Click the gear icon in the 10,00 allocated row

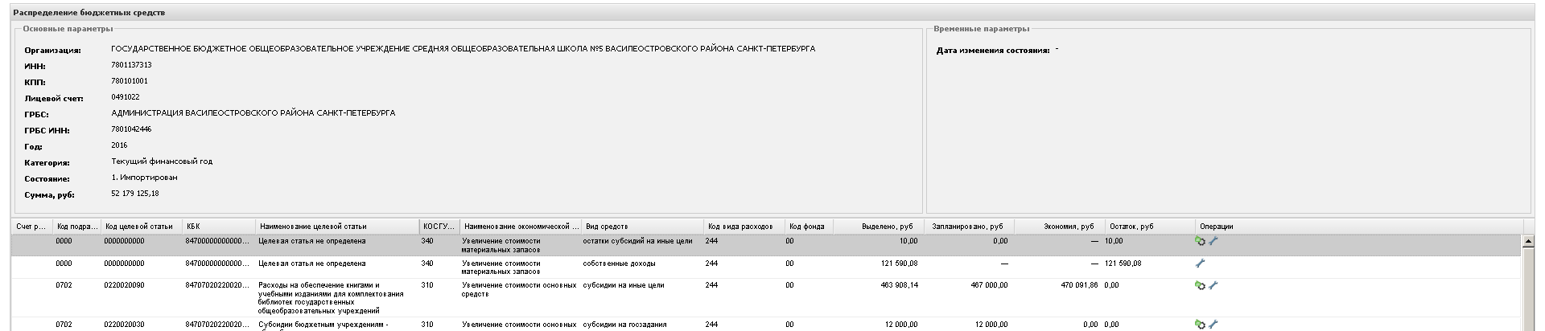pos(1200,240)
